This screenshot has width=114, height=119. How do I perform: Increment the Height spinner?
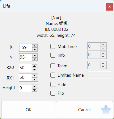pos(35,86)
